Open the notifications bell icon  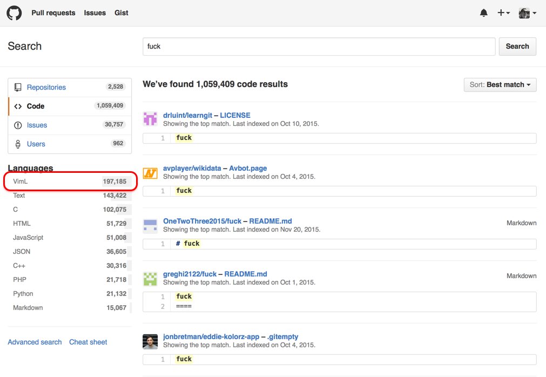click(484, 13)
